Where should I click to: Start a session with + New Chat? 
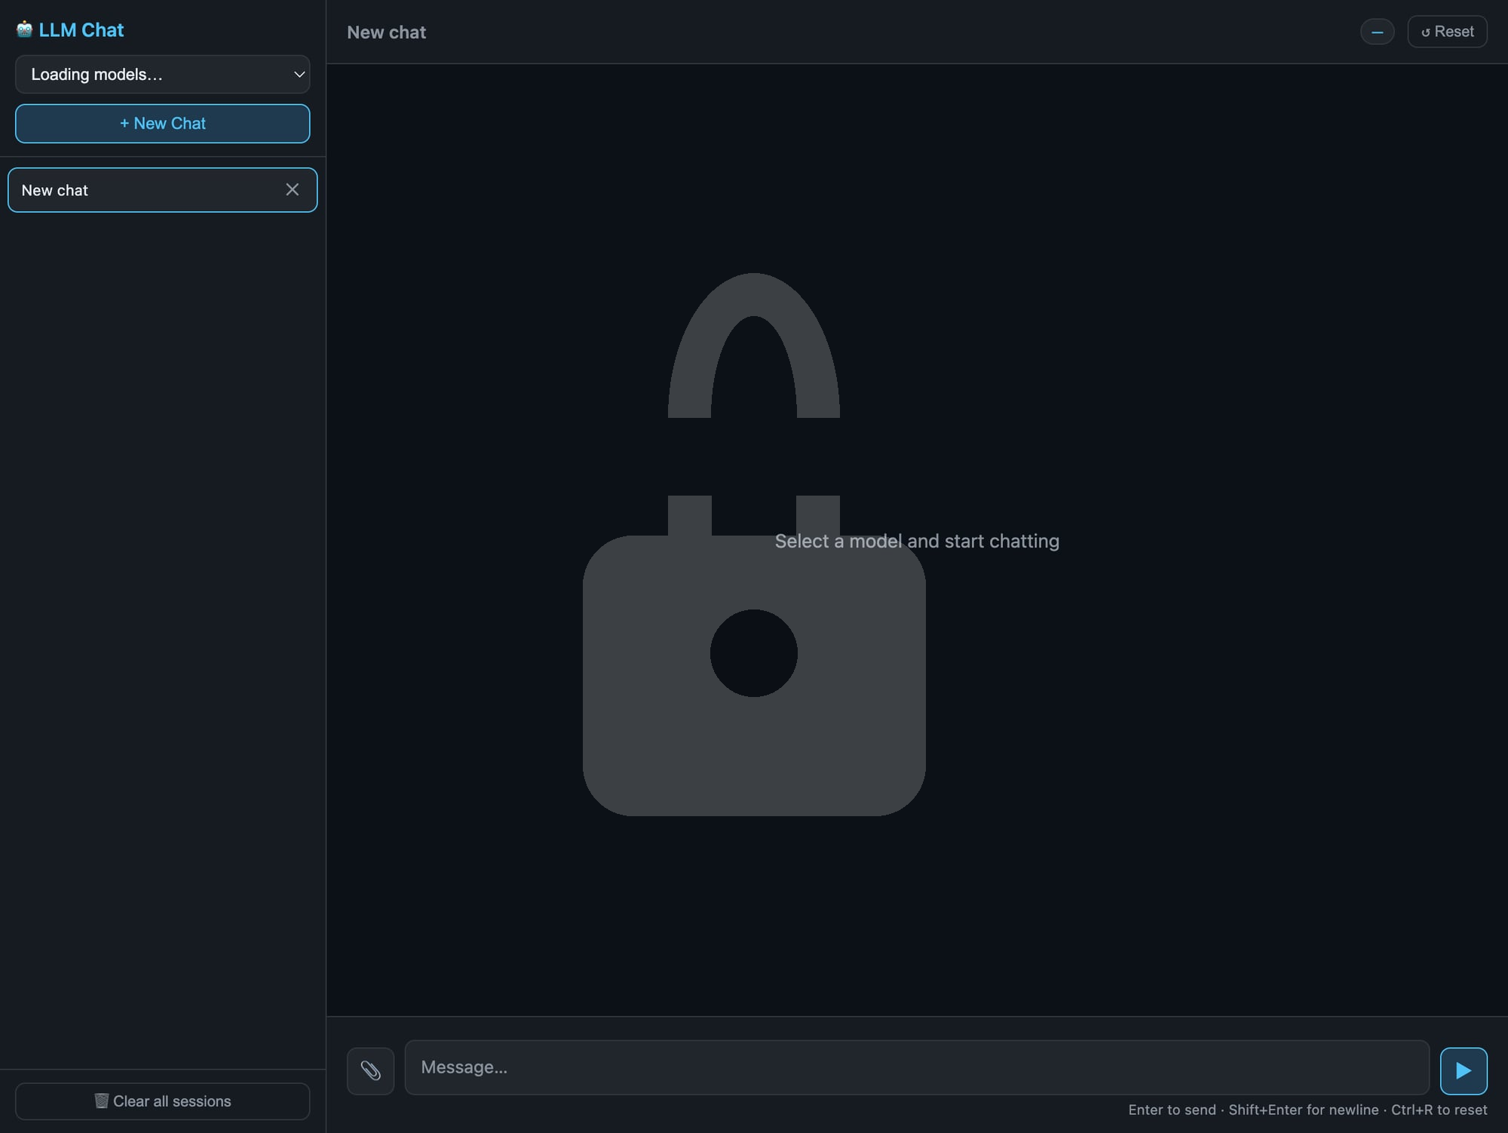pyautogui.click(x=162, y=124)
